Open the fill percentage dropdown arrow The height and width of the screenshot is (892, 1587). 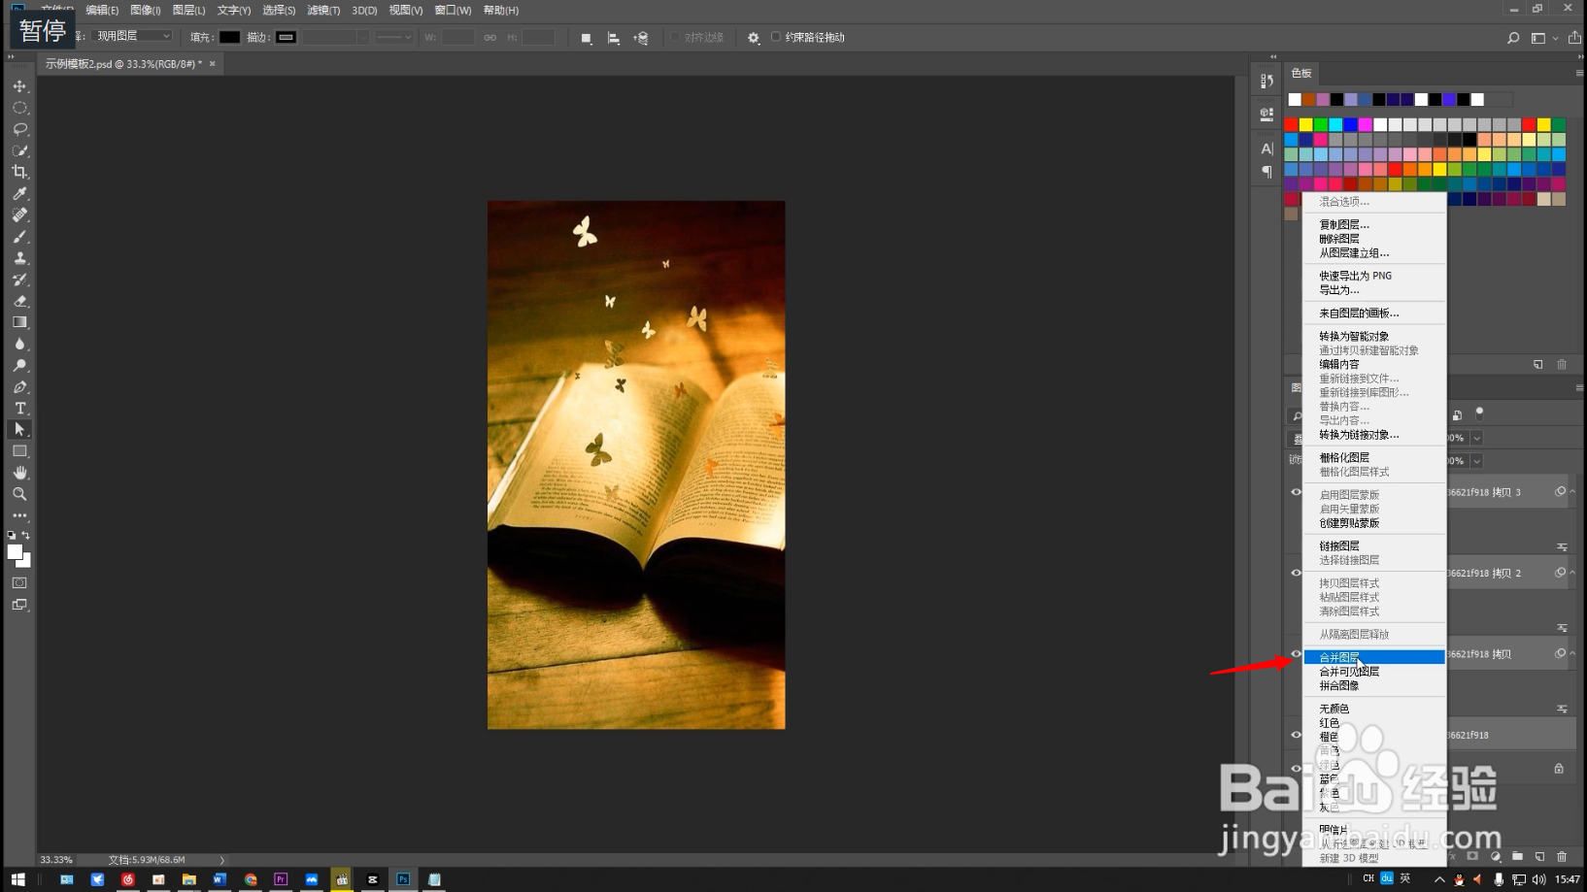click(1476, 461)
